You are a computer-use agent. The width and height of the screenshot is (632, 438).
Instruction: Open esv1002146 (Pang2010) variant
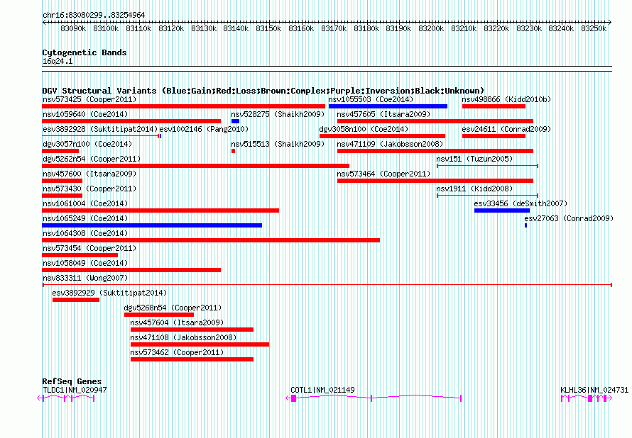[204, 129]
